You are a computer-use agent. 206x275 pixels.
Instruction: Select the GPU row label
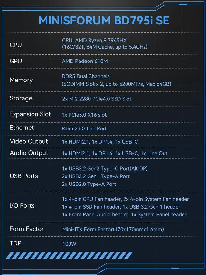pos(16,61)
